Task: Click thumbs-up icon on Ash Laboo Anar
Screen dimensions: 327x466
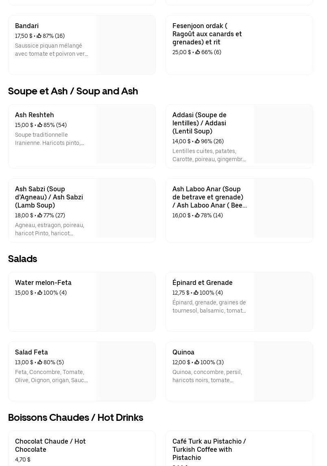Action: tap(197, 215)
